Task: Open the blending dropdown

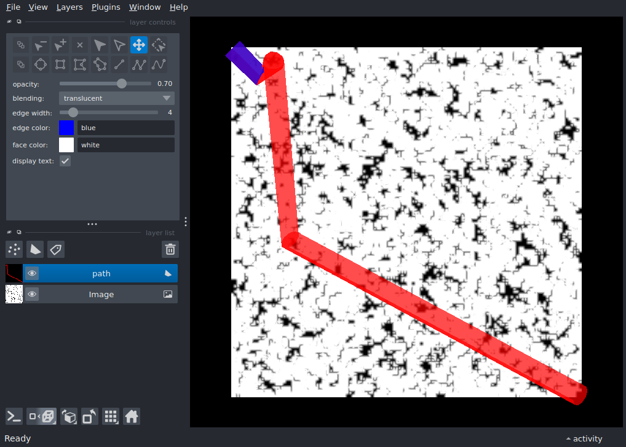Action: pos(116,98)
